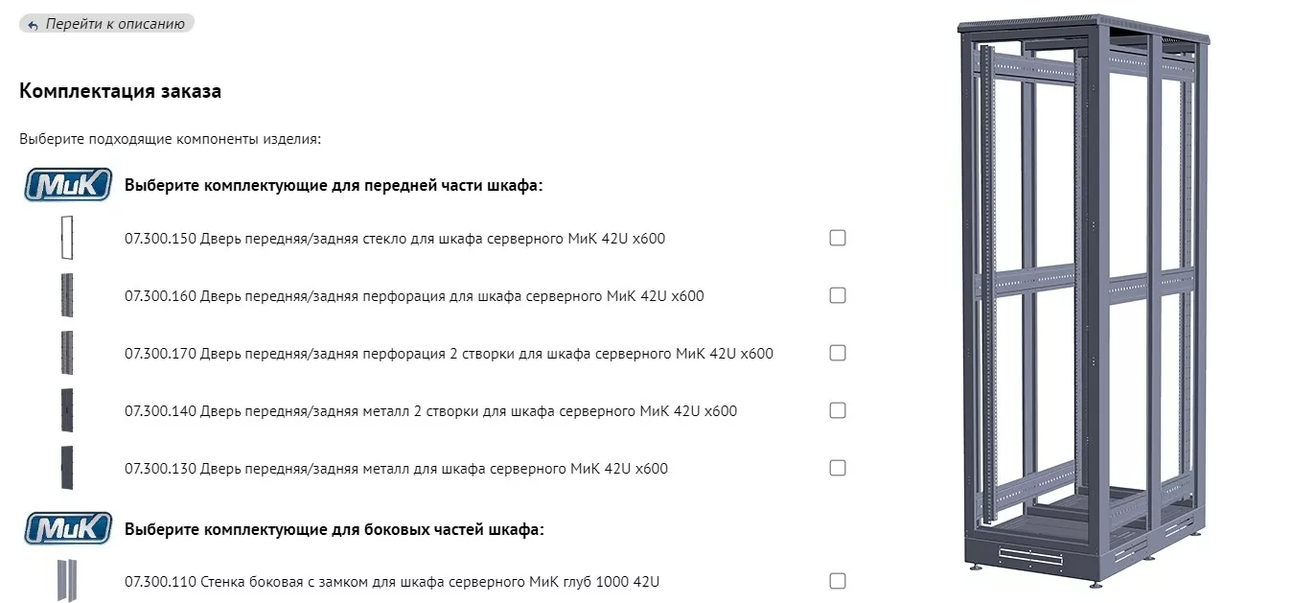Check the 07.300.130 metal door option

[x=838, y=468]
